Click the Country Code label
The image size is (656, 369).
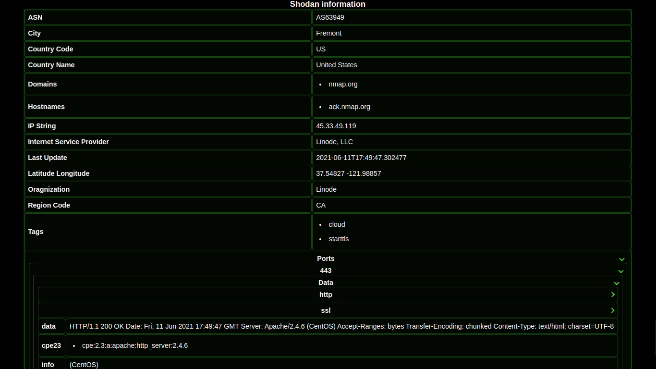tap(50, 49)
